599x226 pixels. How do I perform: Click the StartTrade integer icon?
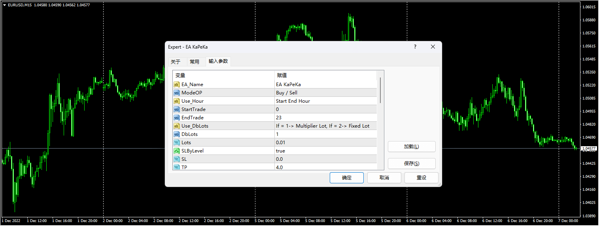click(x=176, y=109)
